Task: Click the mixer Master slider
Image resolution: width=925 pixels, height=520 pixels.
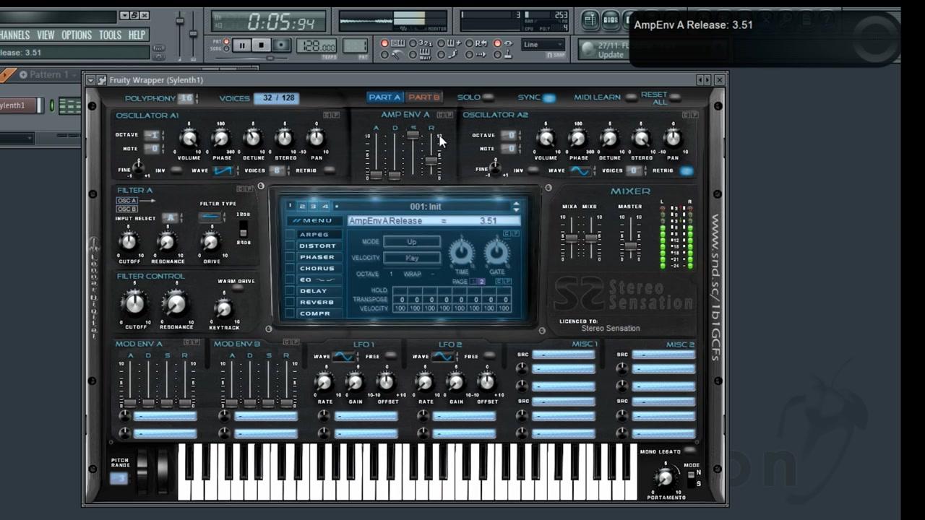Action: click(x=631, y=246)
